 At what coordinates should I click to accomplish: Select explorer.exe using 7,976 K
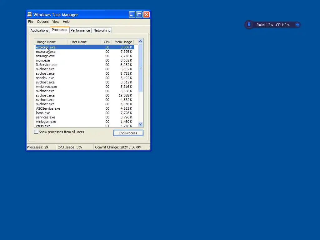tap(85, 52)
